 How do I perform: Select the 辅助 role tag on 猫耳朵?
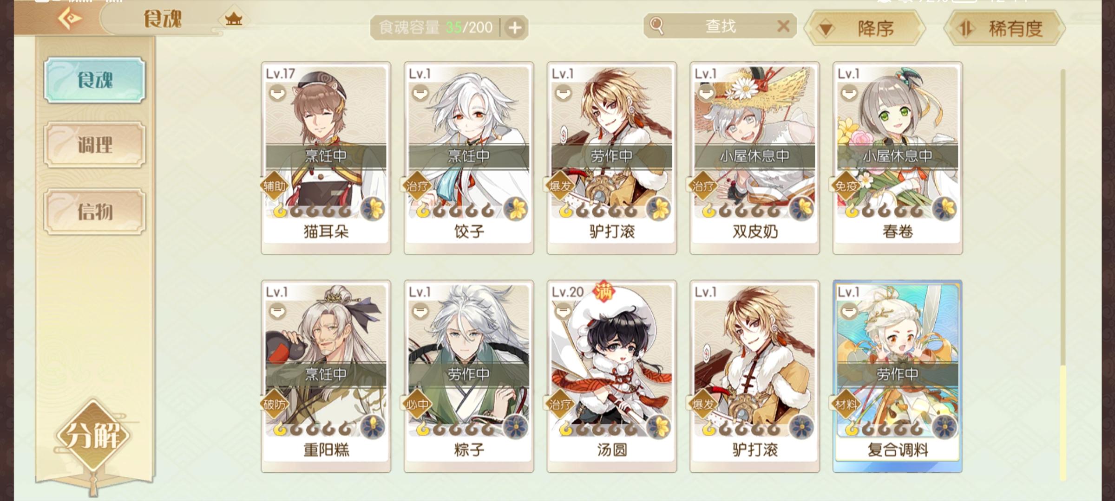275,186
